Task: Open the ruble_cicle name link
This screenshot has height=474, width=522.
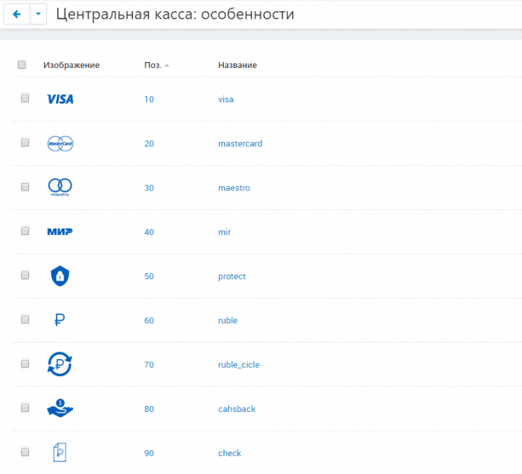Action: point(239,365)
